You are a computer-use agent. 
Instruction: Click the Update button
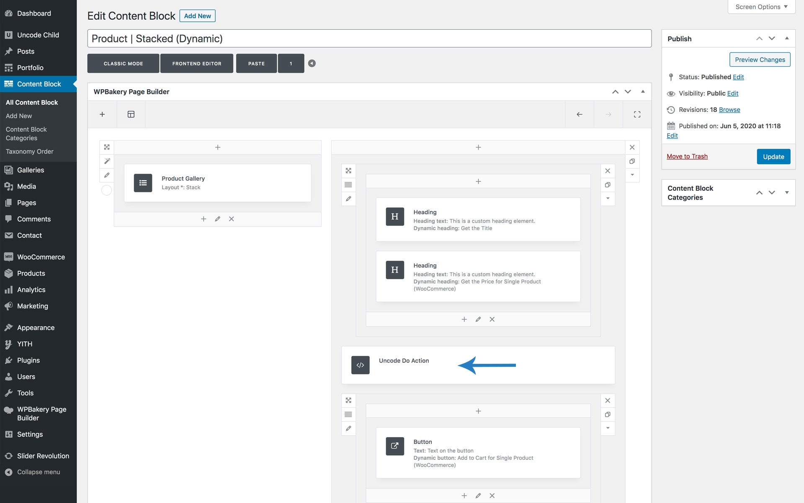click(x=773, y=156)
